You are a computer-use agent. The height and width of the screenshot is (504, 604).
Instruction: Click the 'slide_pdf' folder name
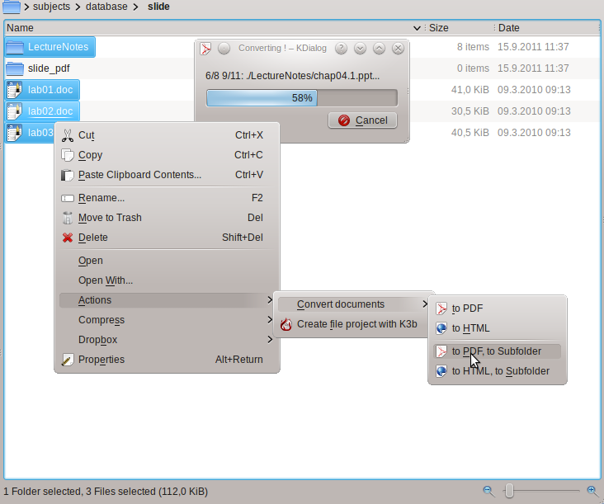click(x=49, y=68)
